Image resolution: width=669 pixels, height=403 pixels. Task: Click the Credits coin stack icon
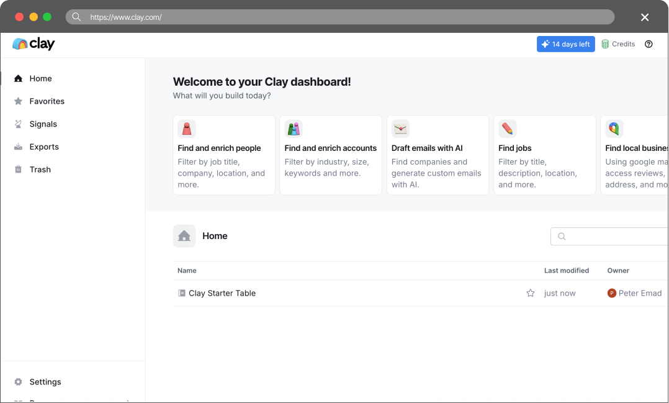point(605,44)
